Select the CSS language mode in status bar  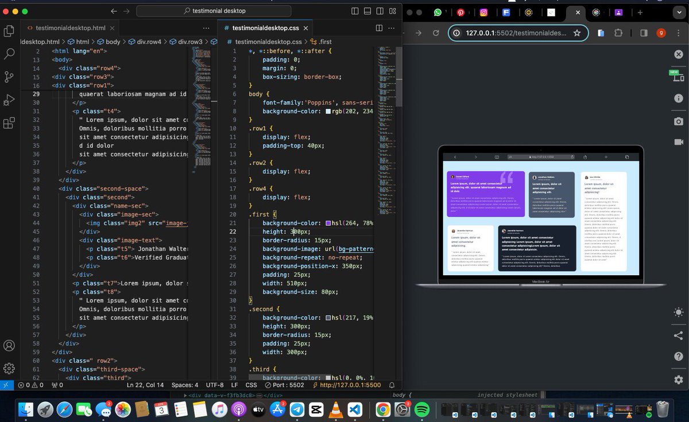pyautogui.click(x=251, y=385)
